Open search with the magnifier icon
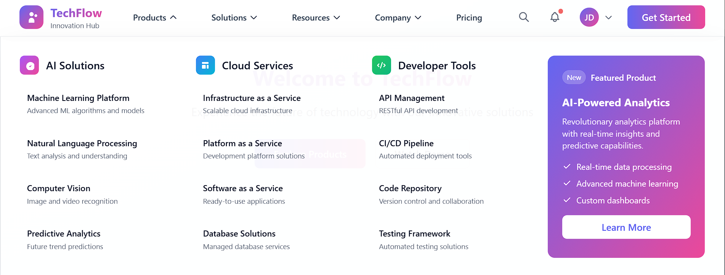This screenshot has height=275, width=725. (x=524, y=17)
